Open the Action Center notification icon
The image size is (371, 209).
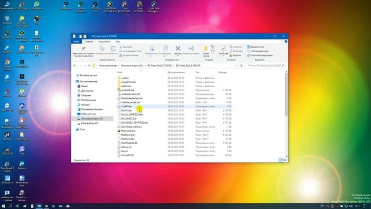[x=365, y=206]
